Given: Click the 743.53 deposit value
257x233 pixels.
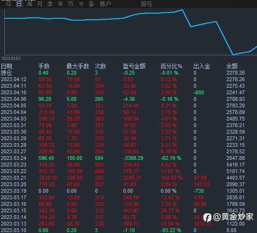Looking at the screenshot, I should point(202,184).
